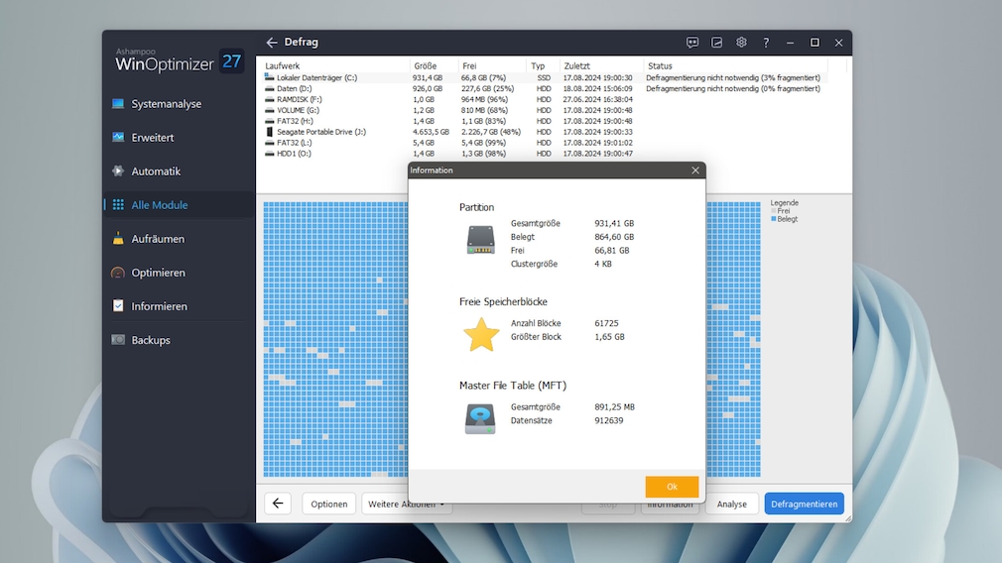Click the Aufräumen broom icon
The image size is (1002, 563).
click(118, 239)
